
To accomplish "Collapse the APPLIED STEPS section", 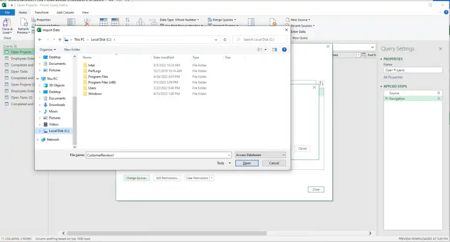I will click(381, 86).
